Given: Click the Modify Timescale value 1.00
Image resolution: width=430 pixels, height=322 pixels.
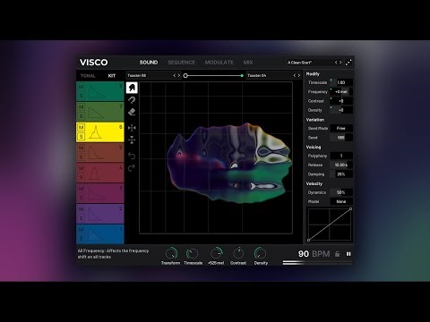Looking at the screenshot, I should [341, 82].
